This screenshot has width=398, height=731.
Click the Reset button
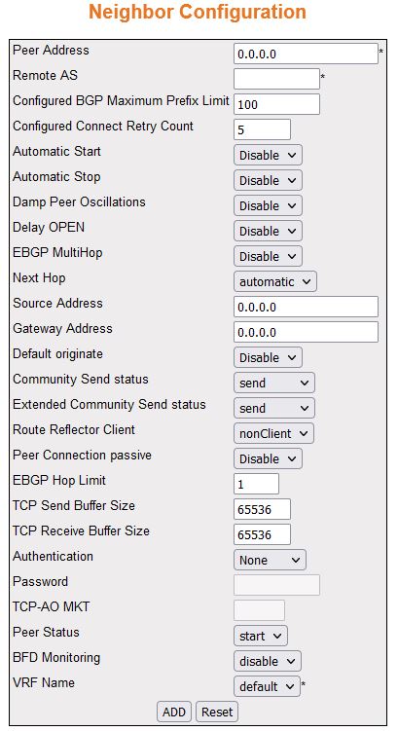217,712
